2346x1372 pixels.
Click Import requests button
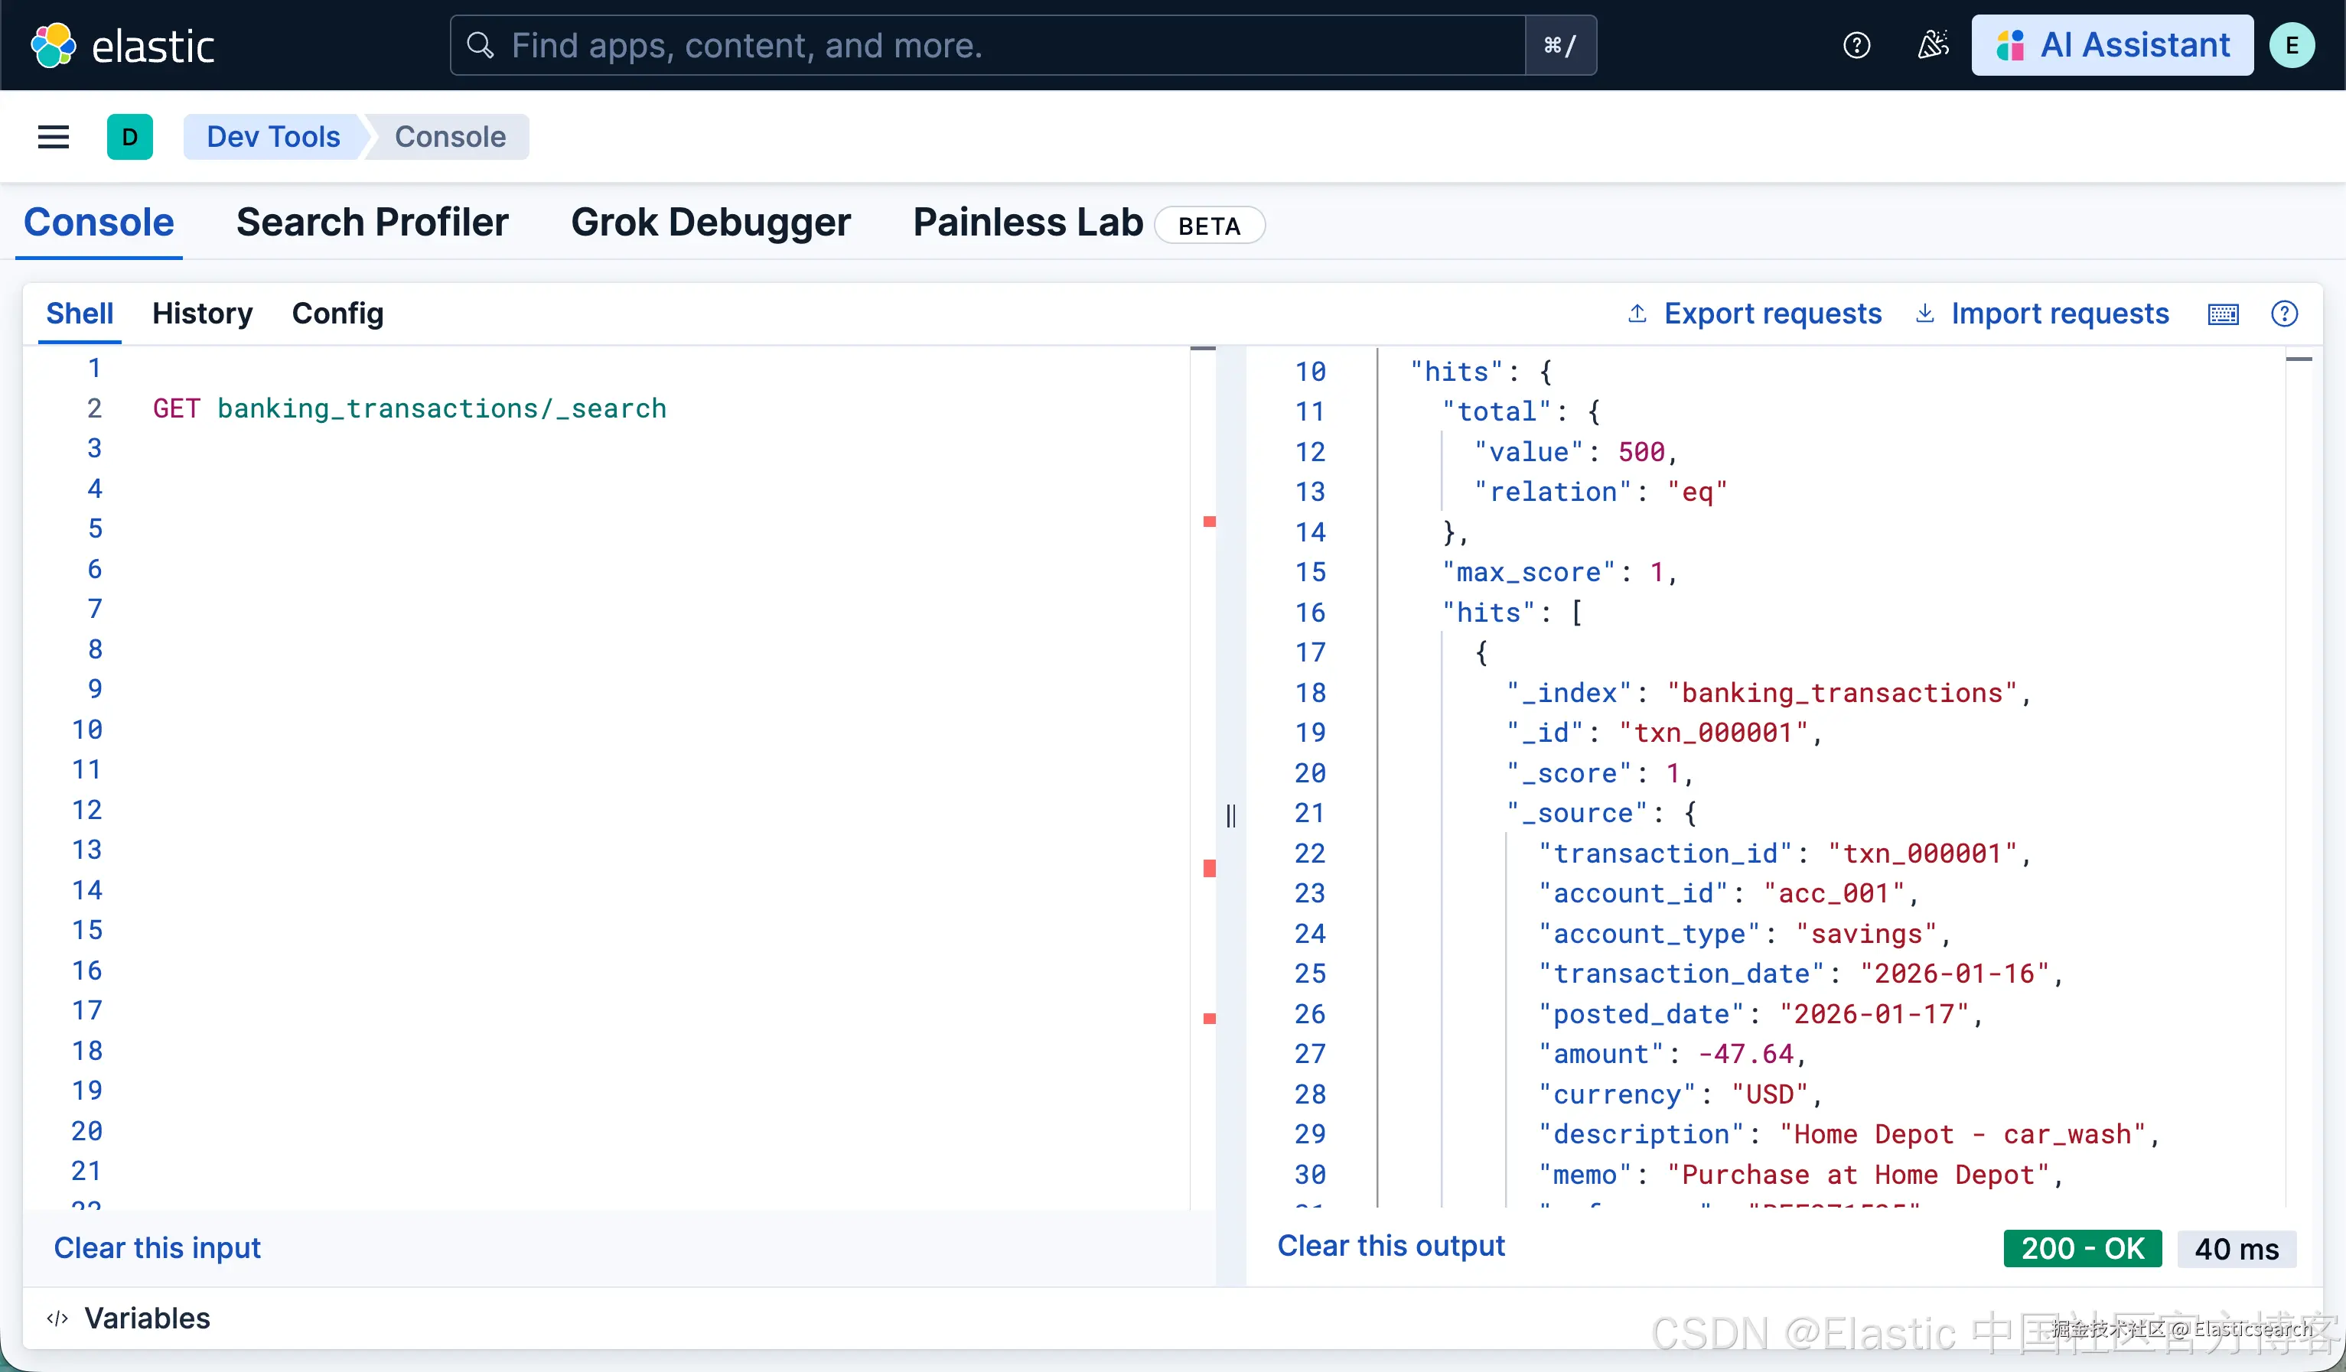point(2042,314)
